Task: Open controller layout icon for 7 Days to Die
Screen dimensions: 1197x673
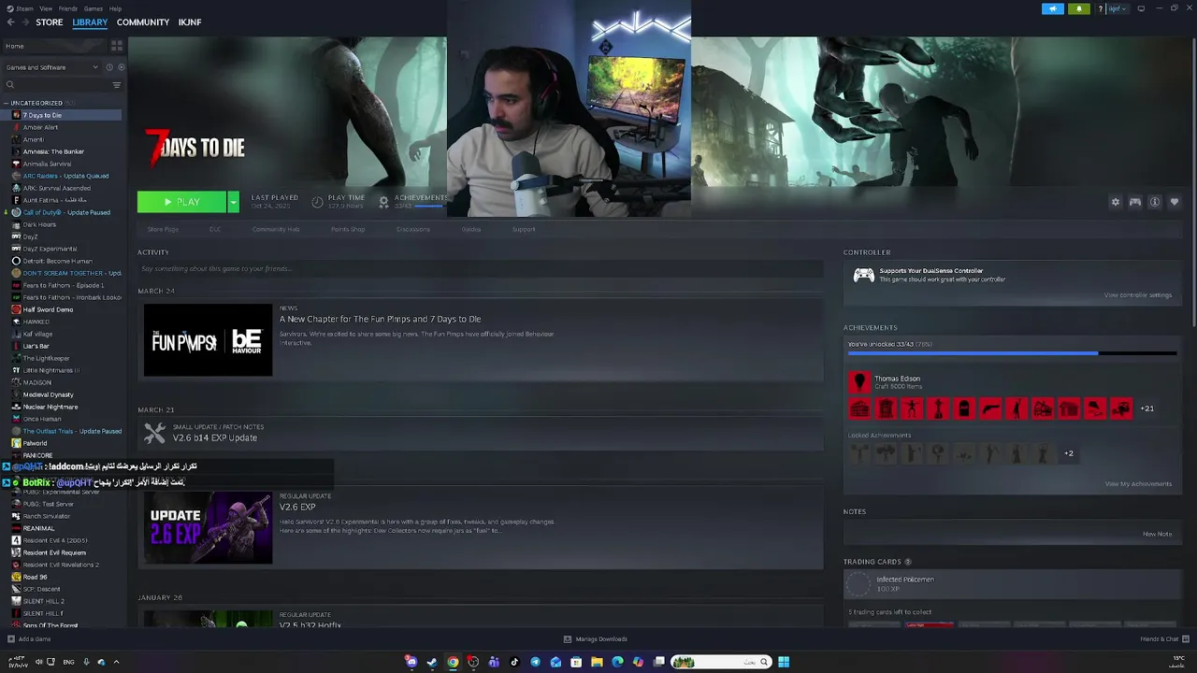Action: [1134, 202]
